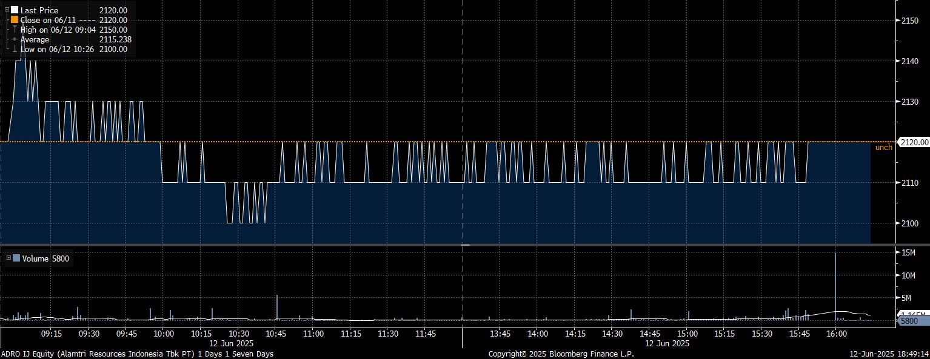Select the Low on 06/12 marker icon

tap(15, 49)
